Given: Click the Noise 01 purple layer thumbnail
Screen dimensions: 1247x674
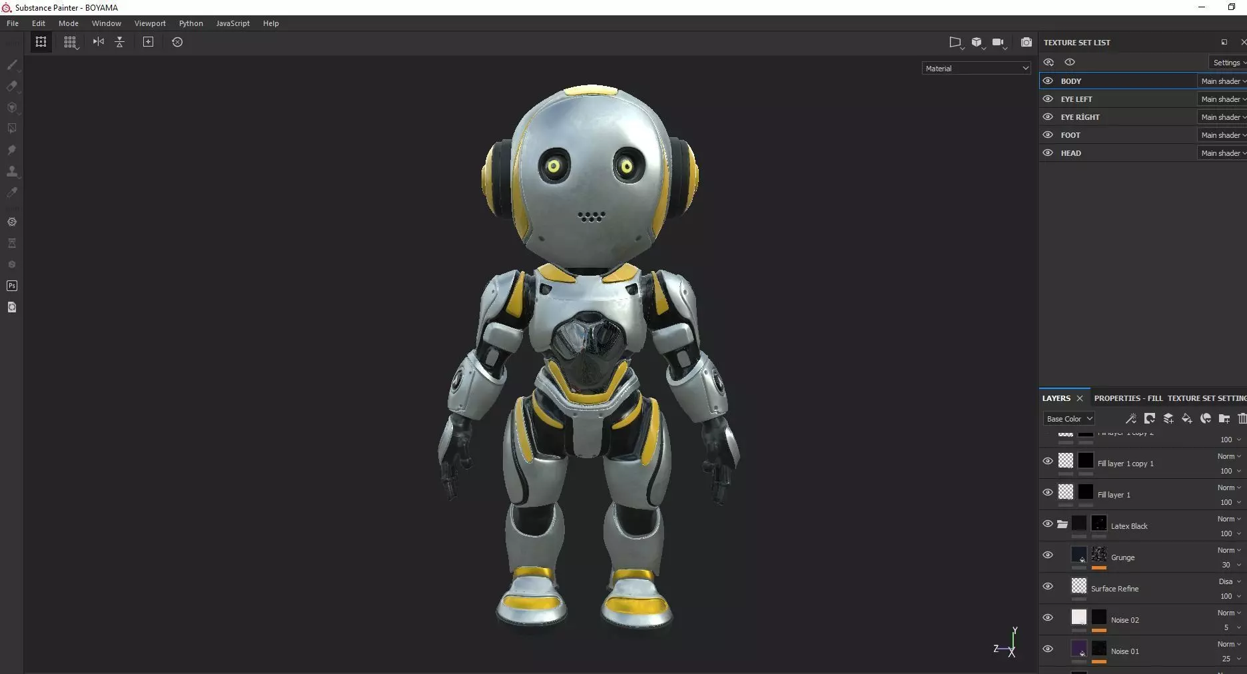Looking at the screenshot, I should click(x=1079, y=648).
